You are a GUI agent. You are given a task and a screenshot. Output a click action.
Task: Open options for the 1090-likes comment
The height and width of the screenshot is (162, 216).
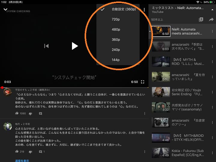[145, 113]
